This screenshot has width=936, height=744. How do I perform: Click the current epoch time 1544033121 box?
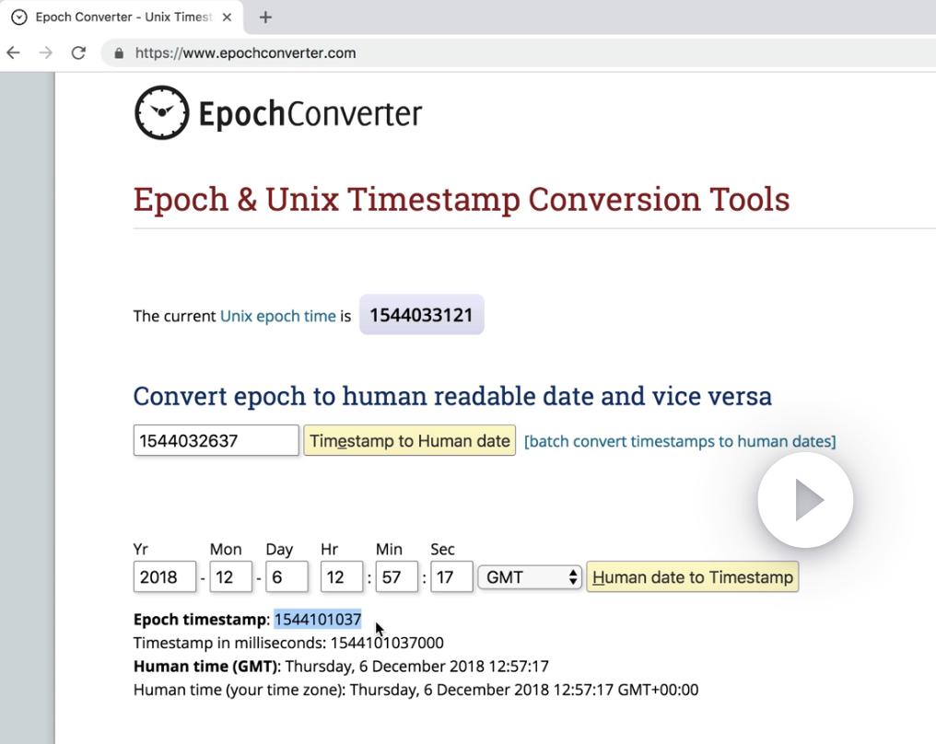(x=421, y=315)
